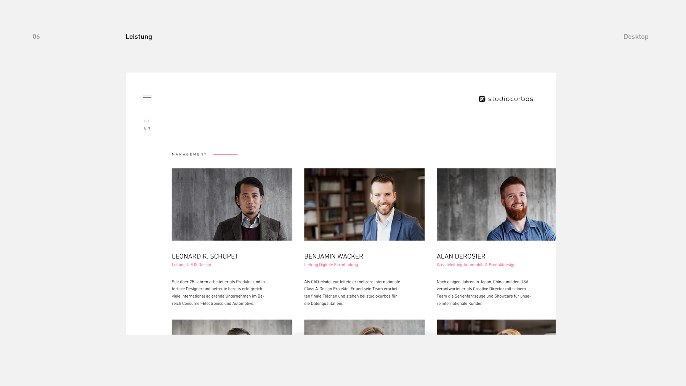
Task: Click the Management section heading
Action: point(189,154)
